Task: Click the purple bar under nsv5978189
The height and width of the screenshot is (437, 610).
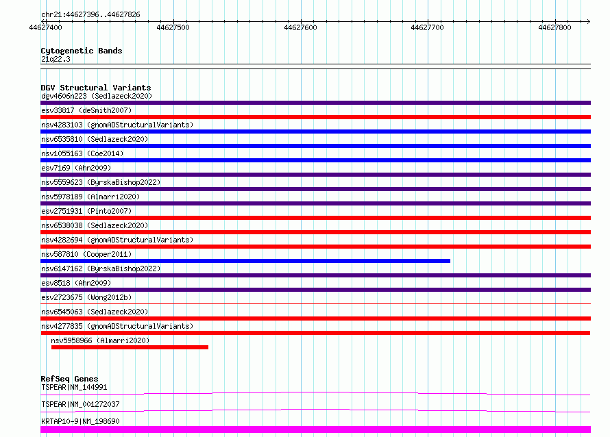Action: click(x=315, y=203)
